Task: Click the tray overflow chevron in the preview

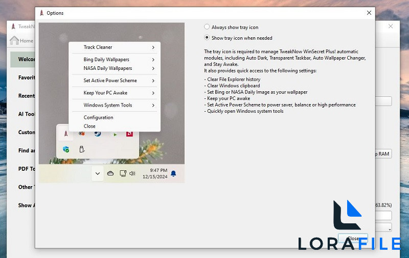Action: [98, 173]
